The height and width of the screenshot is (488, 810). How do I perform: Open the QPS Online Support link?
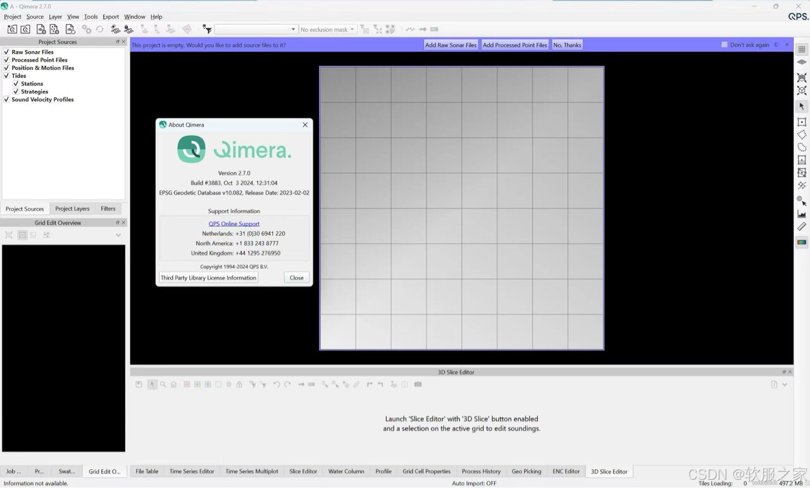(x=234, y=224)
